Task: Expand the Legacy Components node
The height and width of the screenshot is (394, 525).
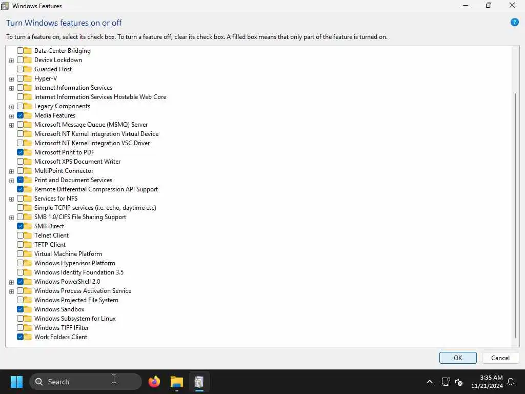Action: tap(11, 107)
